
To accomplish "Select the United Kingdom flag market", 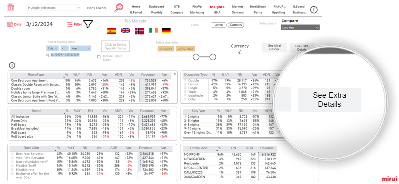I will (x=126, y=31).
